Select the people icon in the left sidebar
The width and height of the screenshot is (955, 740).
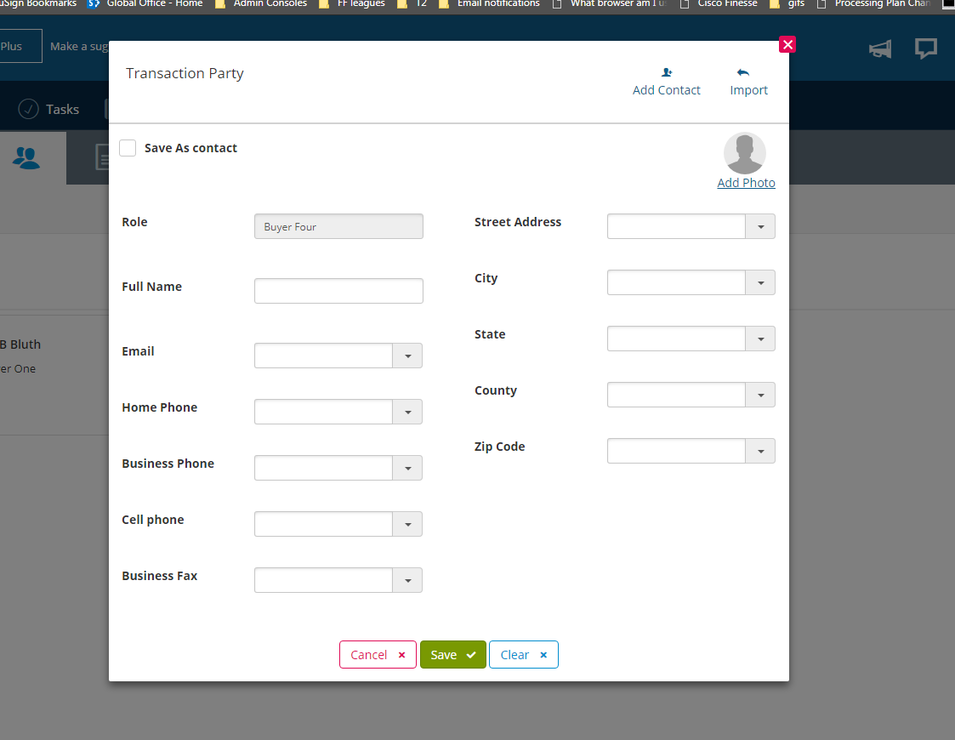coord(26,157)
